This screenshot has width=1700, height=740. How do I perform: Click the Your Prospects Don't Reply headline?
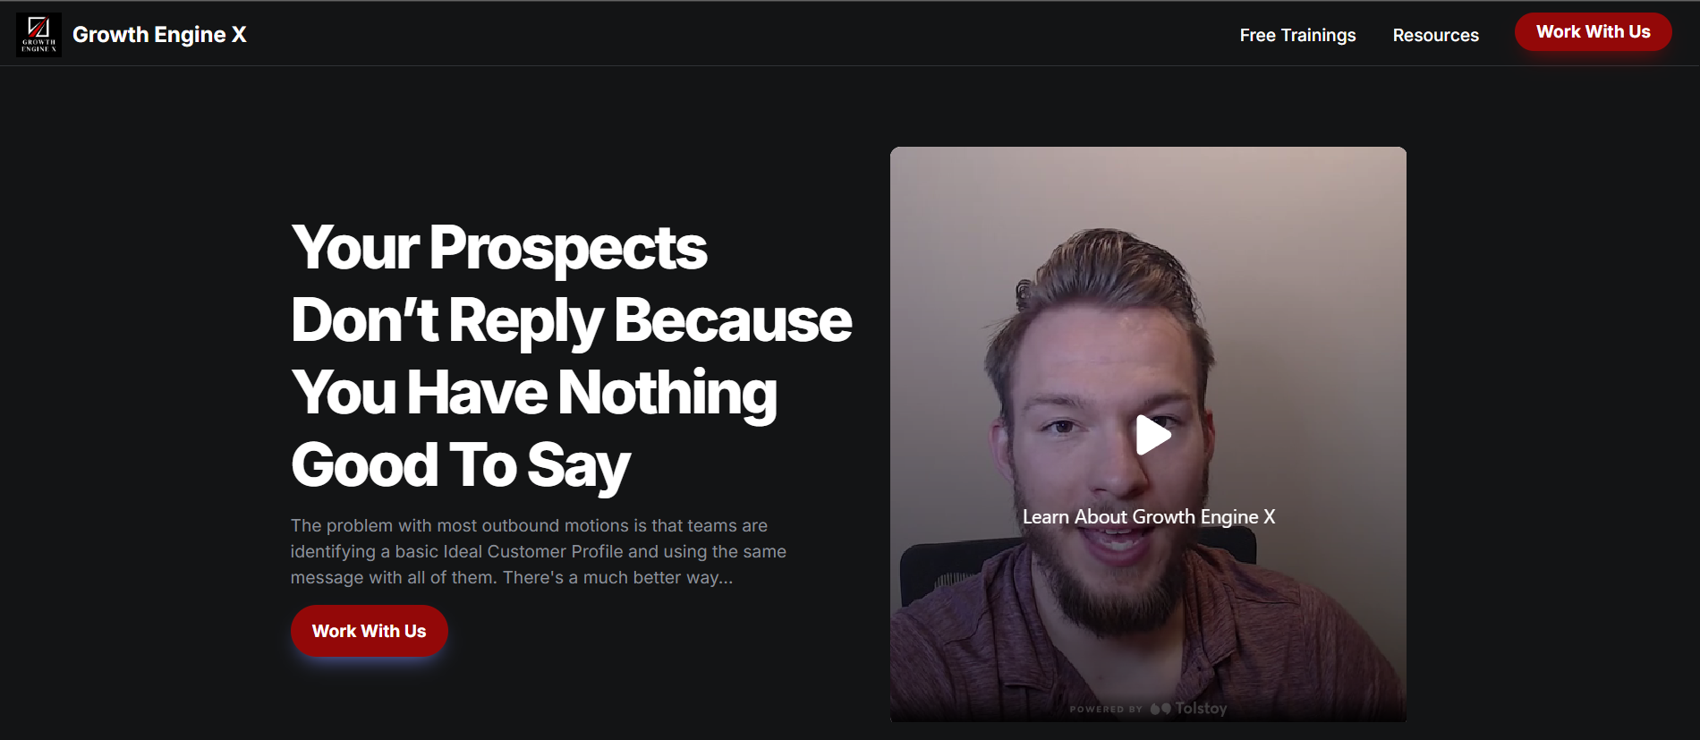pos(571,355)
